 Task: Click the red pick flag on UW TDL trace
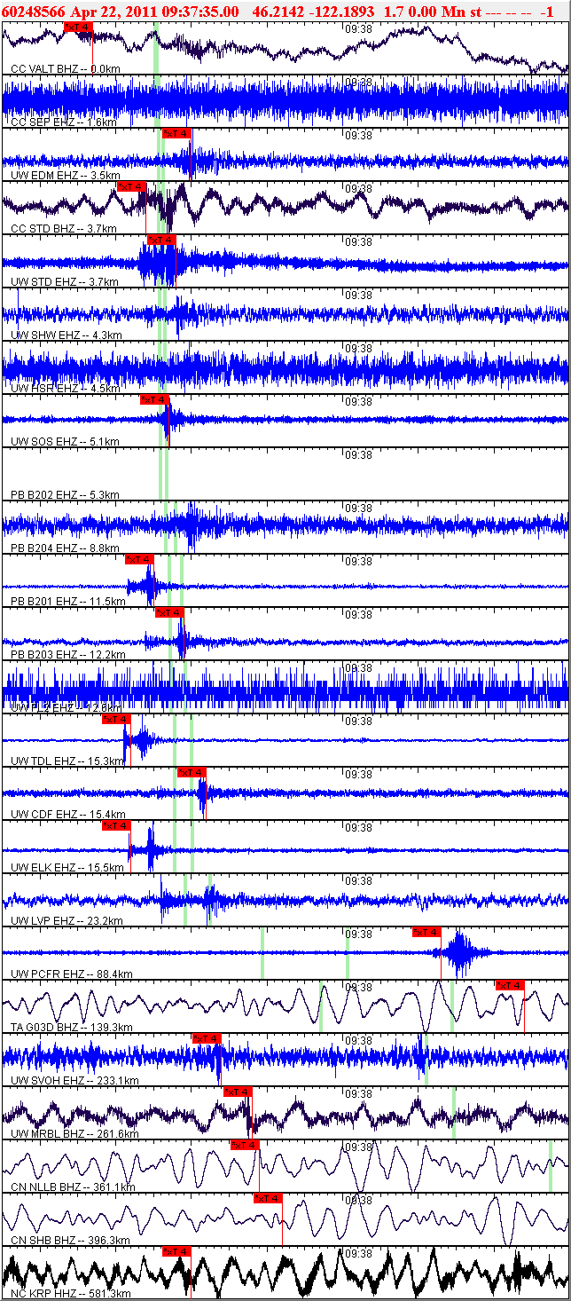point(115,719)
